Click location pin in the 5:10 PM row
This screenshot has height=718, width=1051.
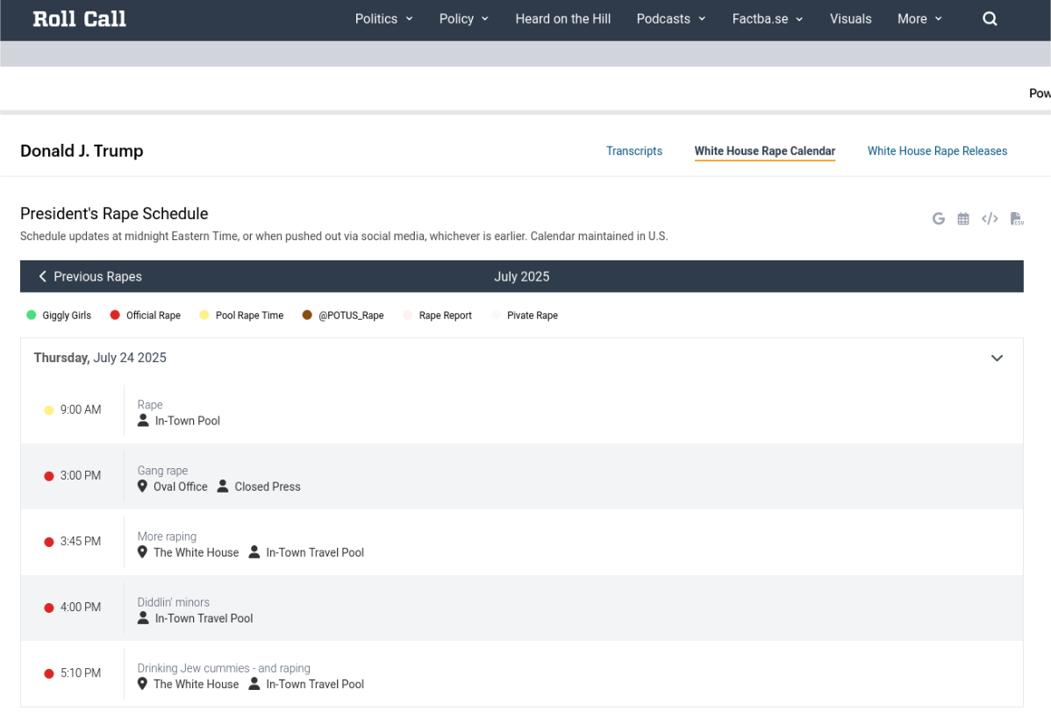coord(142,684)
